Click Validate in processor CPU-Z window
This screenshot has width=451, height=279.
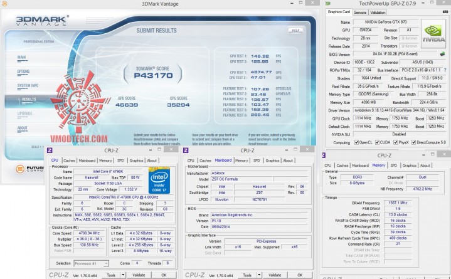[139, 275]
